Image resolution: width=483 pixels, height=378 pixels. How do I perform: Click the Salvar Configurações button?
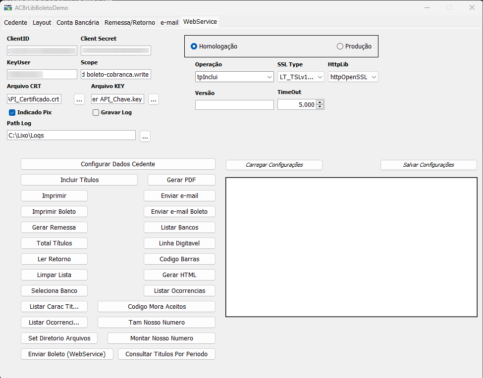[429, 165]
